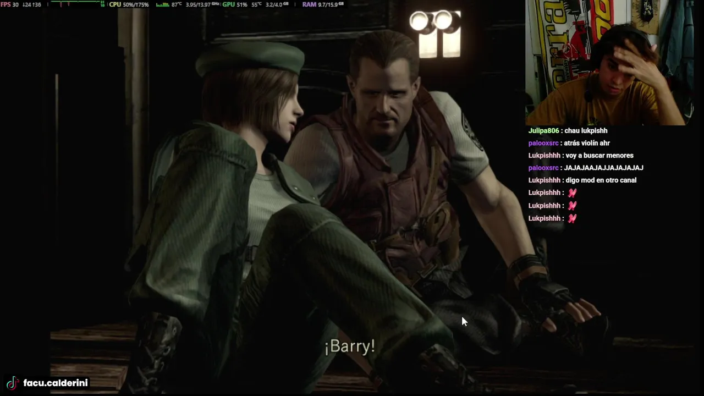
Task: Click the 'digo mod en otro canal' message
Action: click(x=601, y=180)
